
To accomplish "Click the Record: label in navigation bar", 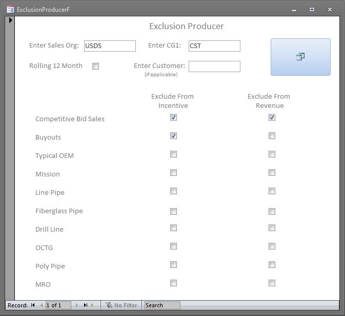I will tap(17, 305).
